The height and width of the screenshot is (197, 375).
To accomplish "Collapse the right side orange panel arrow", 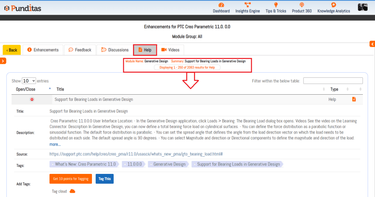I will (372, 44).
